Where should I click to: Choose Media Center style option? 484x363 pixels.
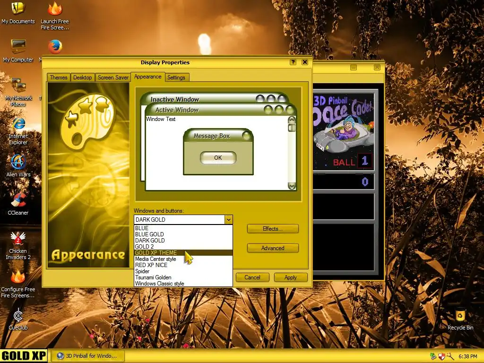pyautogui.click(x=183, y=259)
